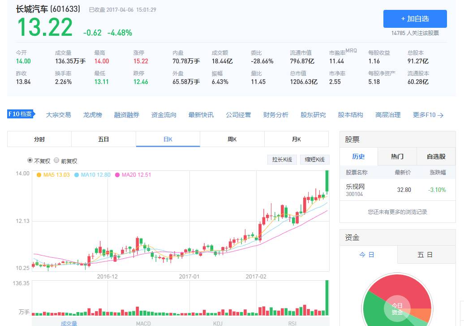This screenshot has height=326, width=464.
Task: Select the 日K chart tab
Action: point(168,139)
